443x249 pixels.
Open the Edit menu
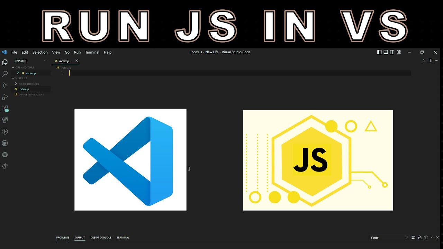click(25, 52)
